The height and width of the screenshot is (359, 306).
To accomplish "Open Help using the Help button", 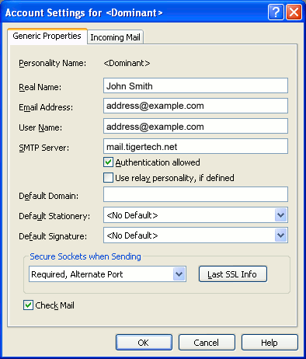I will point(269,343).
